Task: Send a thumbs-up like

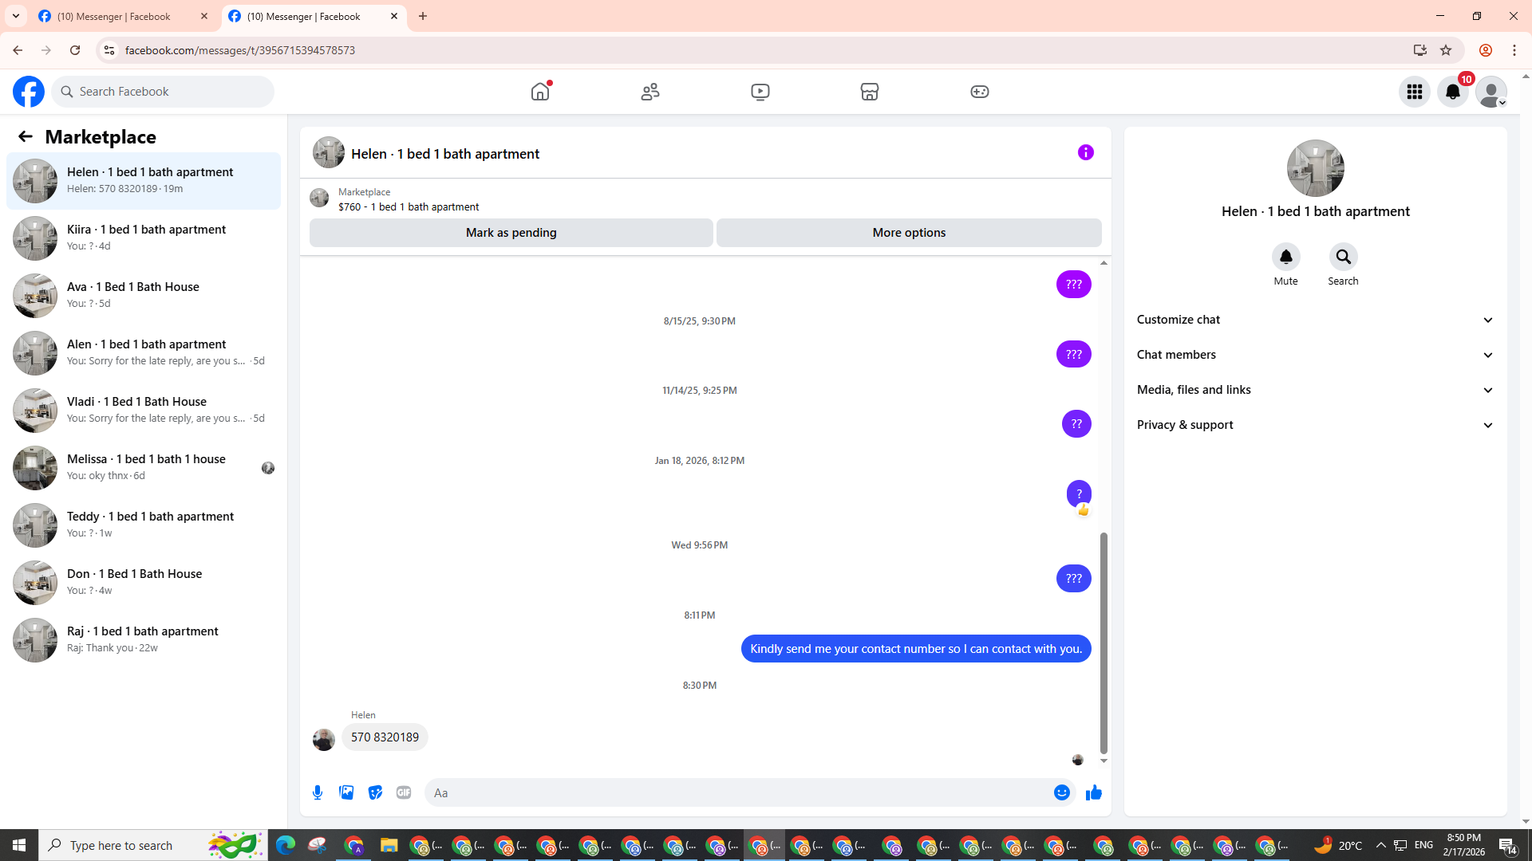Action: click(x=1093, y=792)
